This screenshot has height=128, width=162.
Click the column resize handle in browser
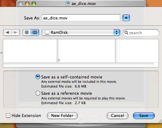click(59, 60)
